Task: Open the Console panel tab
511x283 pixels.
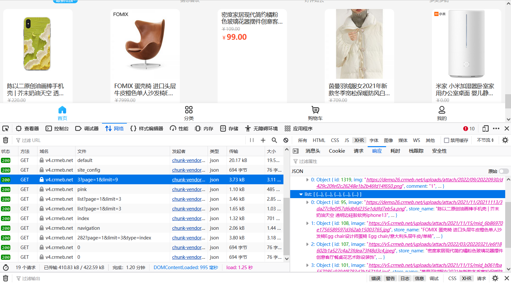Action: [x=57, y=128]
